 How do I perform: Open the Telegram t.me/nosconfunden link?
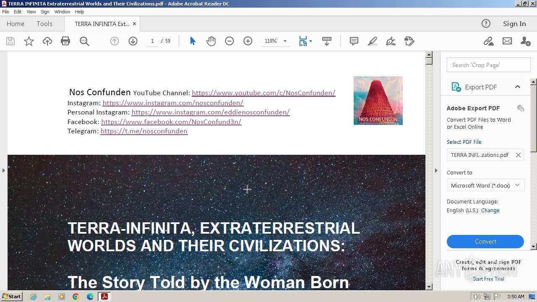(x=144, y=131)
